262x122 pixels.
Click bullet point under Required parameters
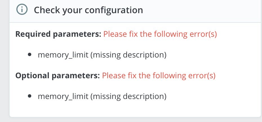pyautogui.click(x=30, y=54)
